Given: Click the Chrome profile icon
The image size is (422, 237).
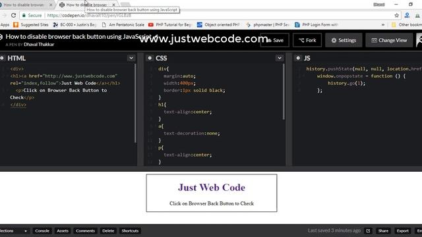Looking at the screenshot, I should pos(407,16).
